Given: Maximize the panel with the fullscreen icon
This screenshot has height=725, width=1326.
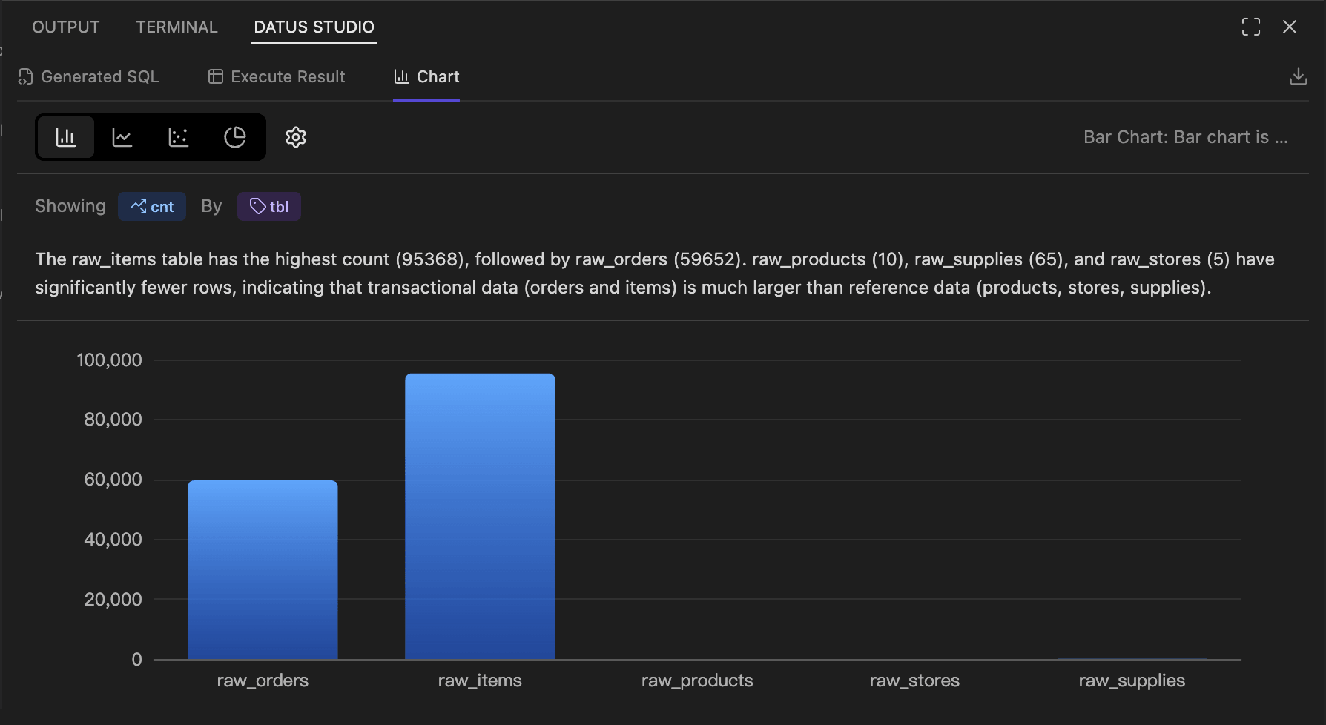Looking at the screenshot, I should [x=1251, y=27].
